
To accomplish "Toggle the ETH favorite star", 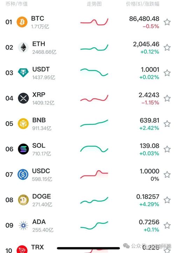I will pyautogui.click(x=167, y=47).
